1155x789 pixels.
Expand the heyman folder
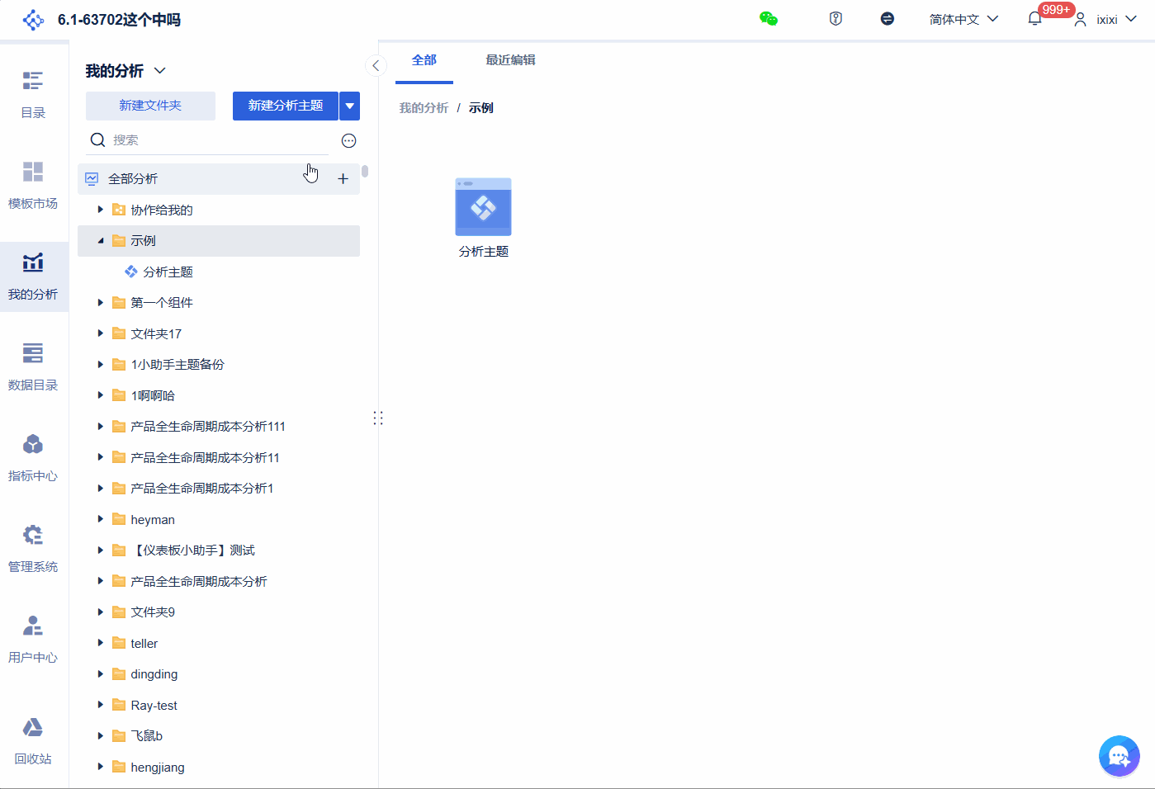[x=101, y=519]
